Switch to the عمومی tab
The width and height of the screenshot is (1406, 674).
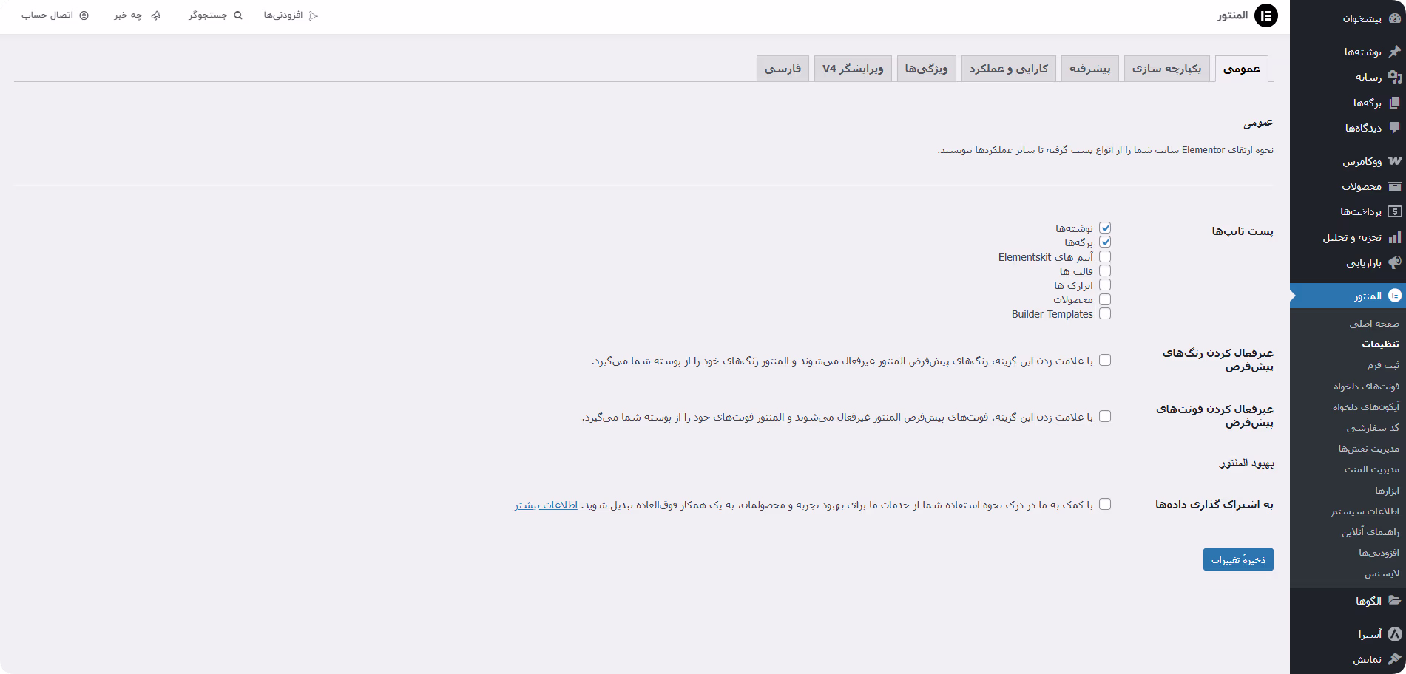click(x=1242, y=69)
